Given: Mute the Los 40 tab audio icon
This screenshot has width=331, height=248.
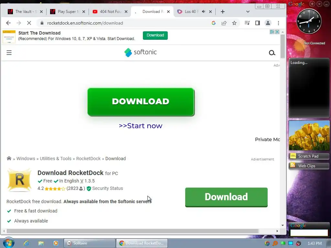Looking at the screenshot, I should pos(204,12).
